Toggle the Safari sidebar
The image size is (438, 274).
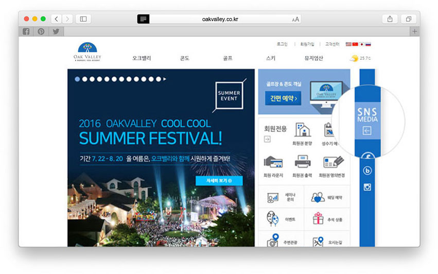(x=83, y=19)
